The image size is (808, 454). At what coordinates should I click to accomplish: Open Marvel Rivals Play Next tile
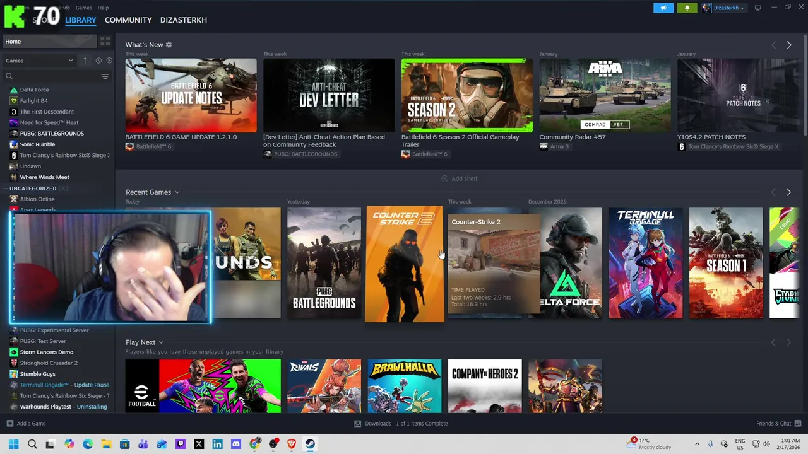pos(324,386)
